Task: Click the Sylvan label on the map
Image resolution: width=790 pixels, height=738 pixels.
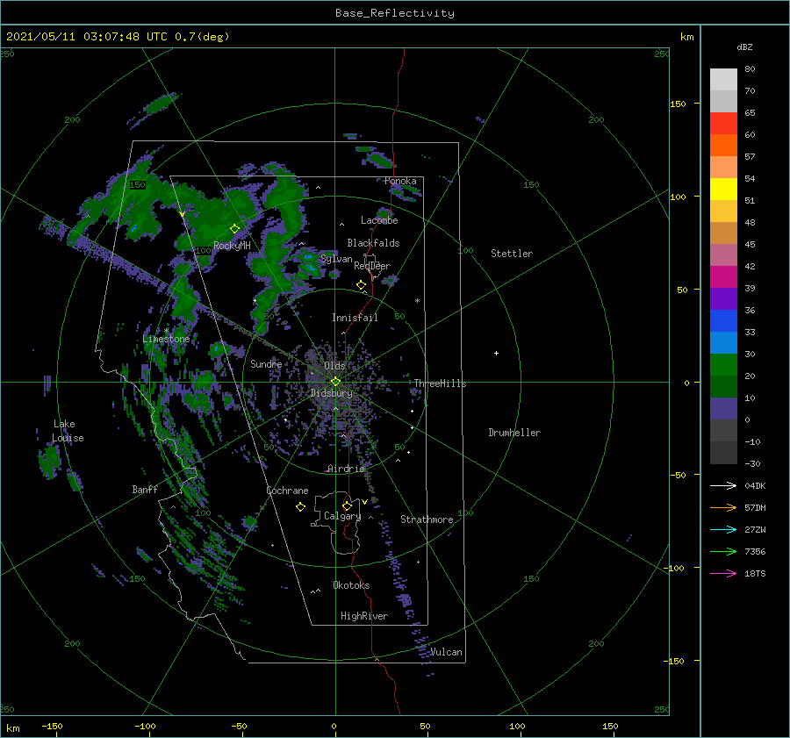Action: pyautogui.click(x=336, y=259)
